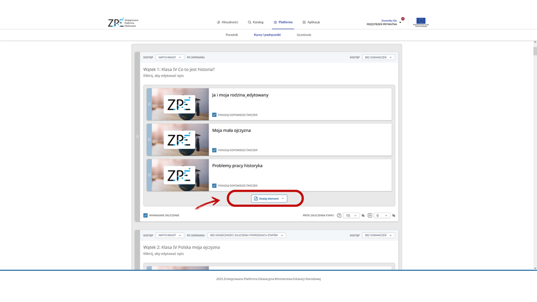Viewport: 537px width, 302px height.
Task: Open the Natychmiast access dropdown in Wątek 1
Action: (169, 57)
